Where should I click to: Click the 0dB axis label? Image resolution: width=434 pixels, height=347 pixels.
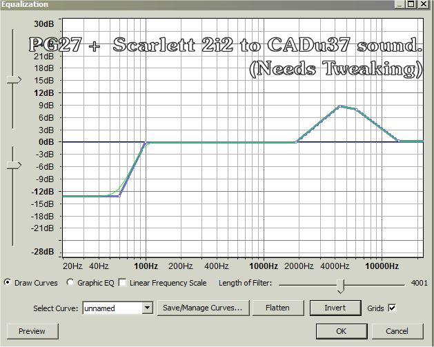tap(46, 142)
